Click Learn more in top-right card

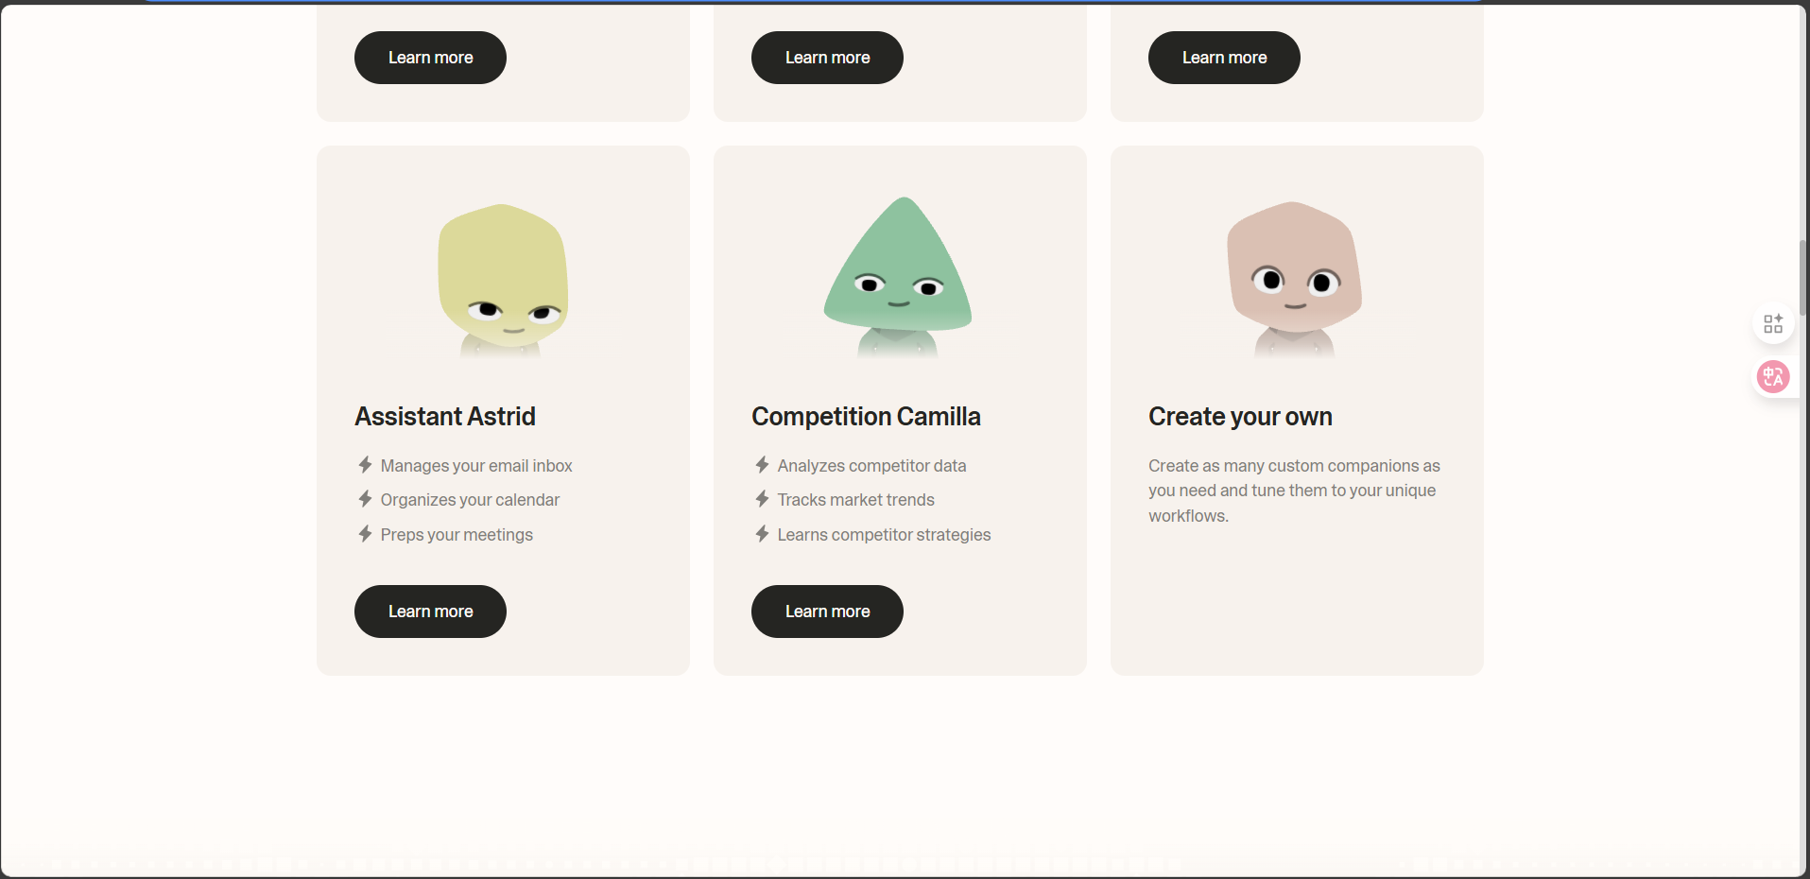1224,58
